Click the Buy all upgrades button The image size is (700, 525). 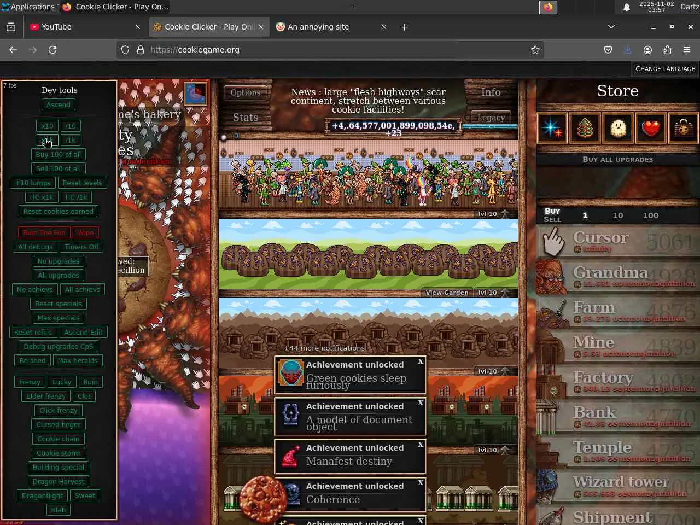click(x=618, y=159)
